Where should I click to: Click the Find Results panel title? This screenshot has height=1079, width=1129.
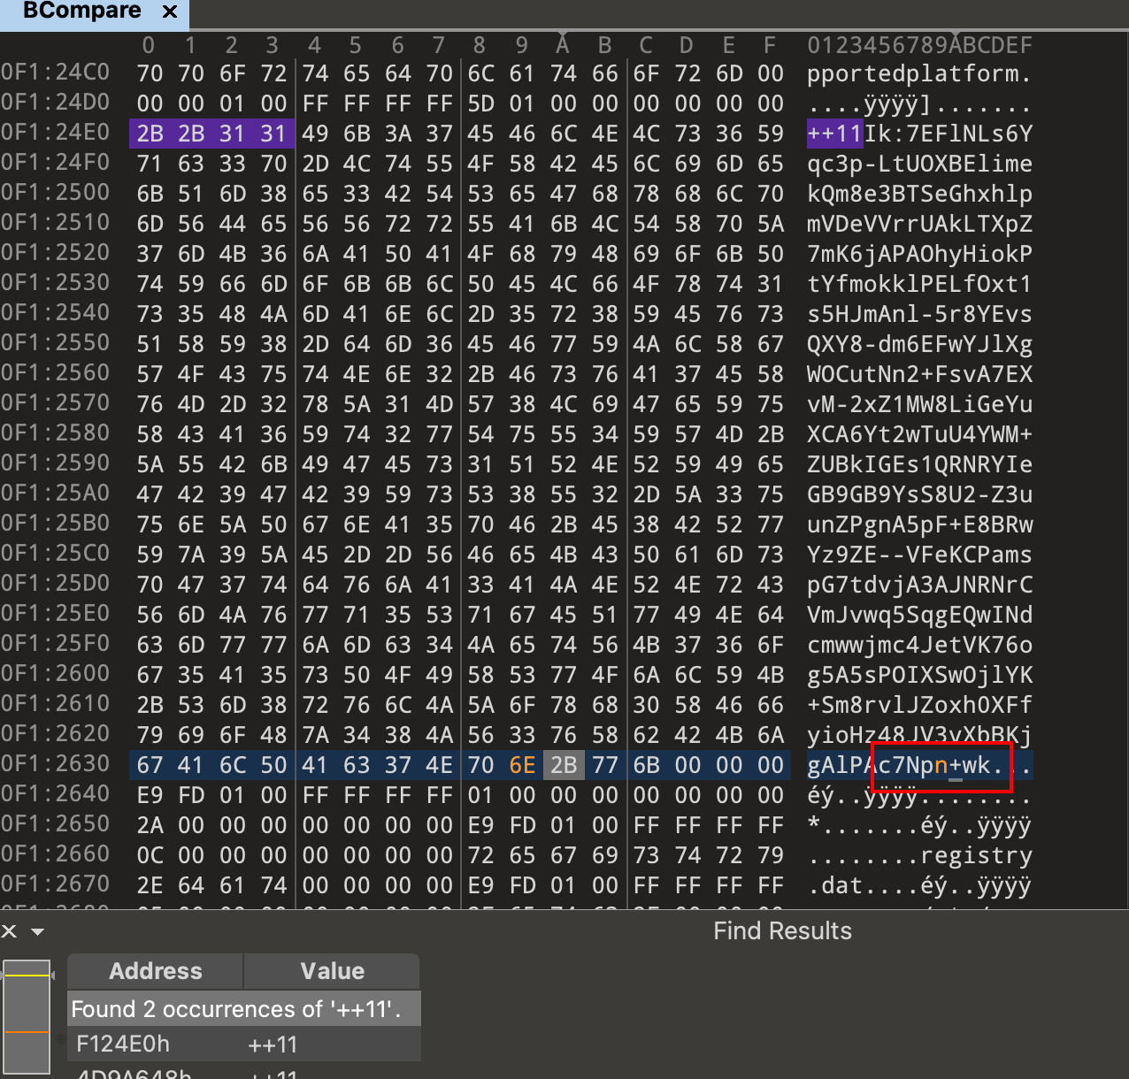782,931
